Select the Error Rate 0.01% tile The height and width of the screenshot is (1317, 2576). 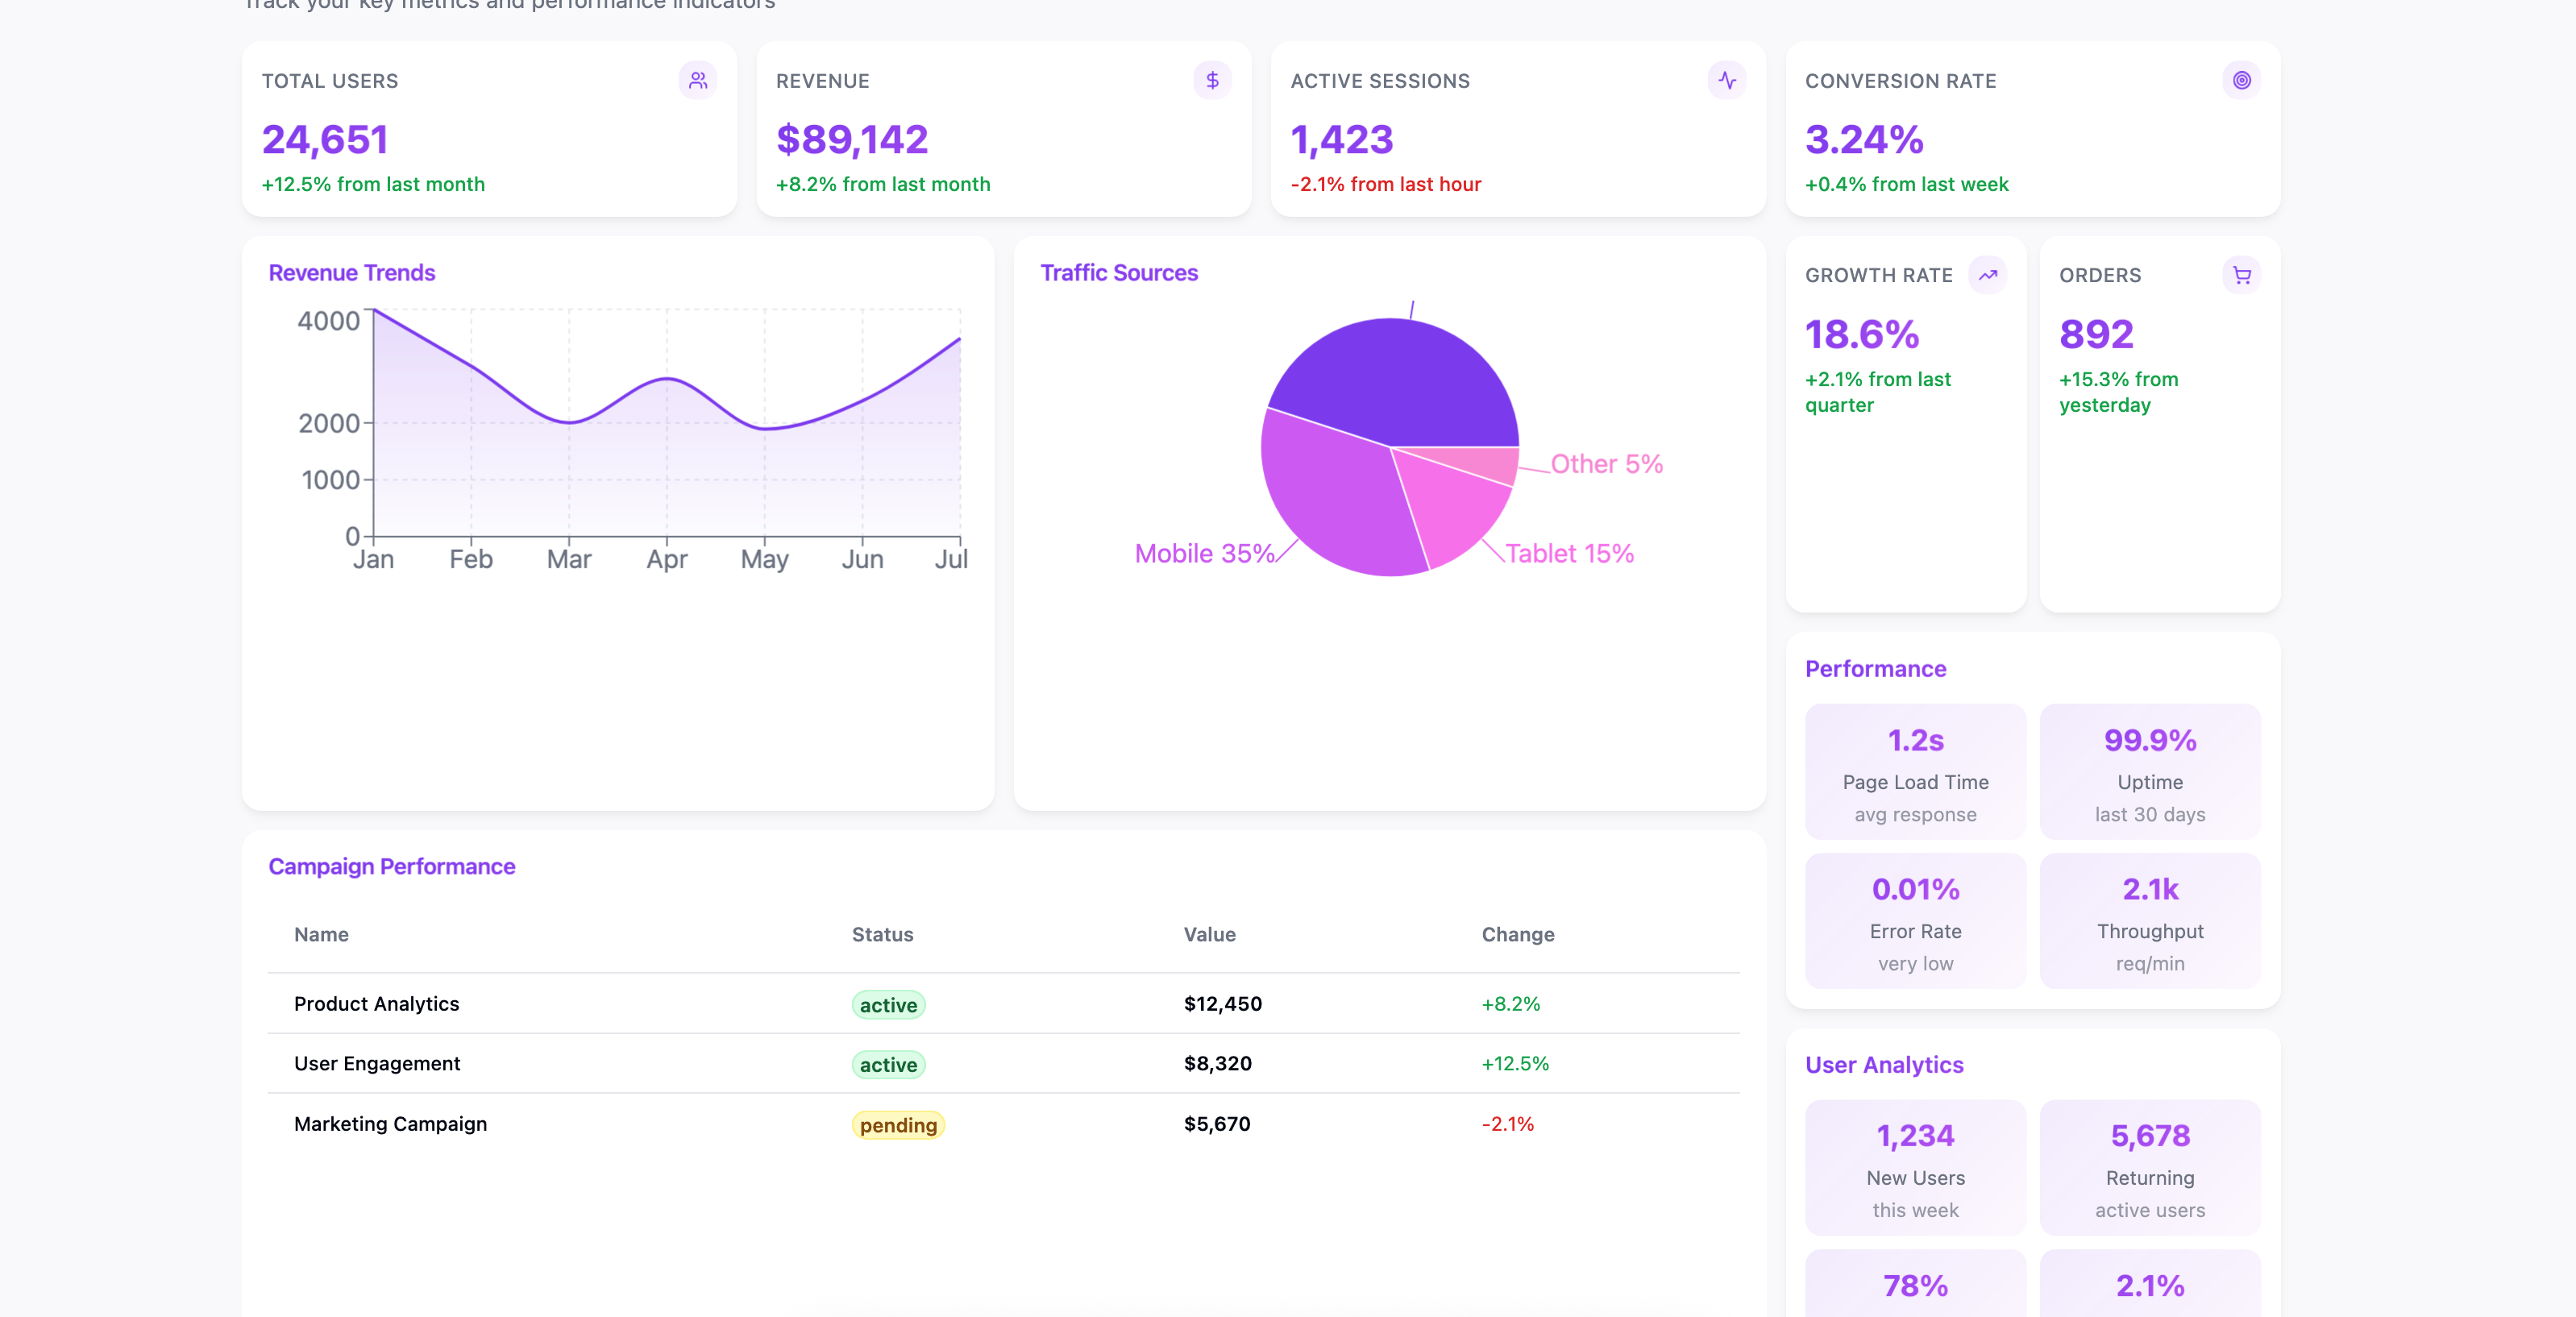[1914, 921]
